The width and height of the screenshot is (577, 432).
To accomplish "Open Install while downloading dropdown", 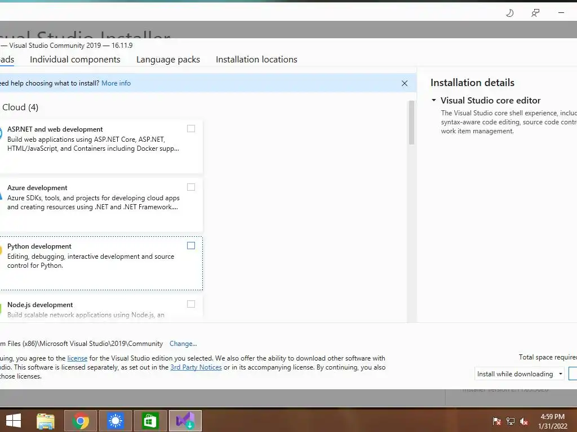I will [x=519, y=374].
